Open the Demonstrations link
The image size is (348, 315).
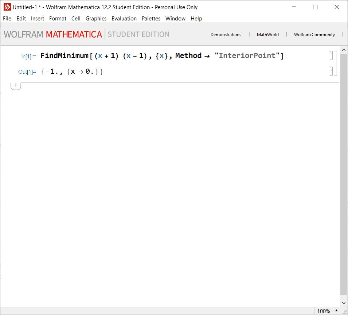(226, 34)
